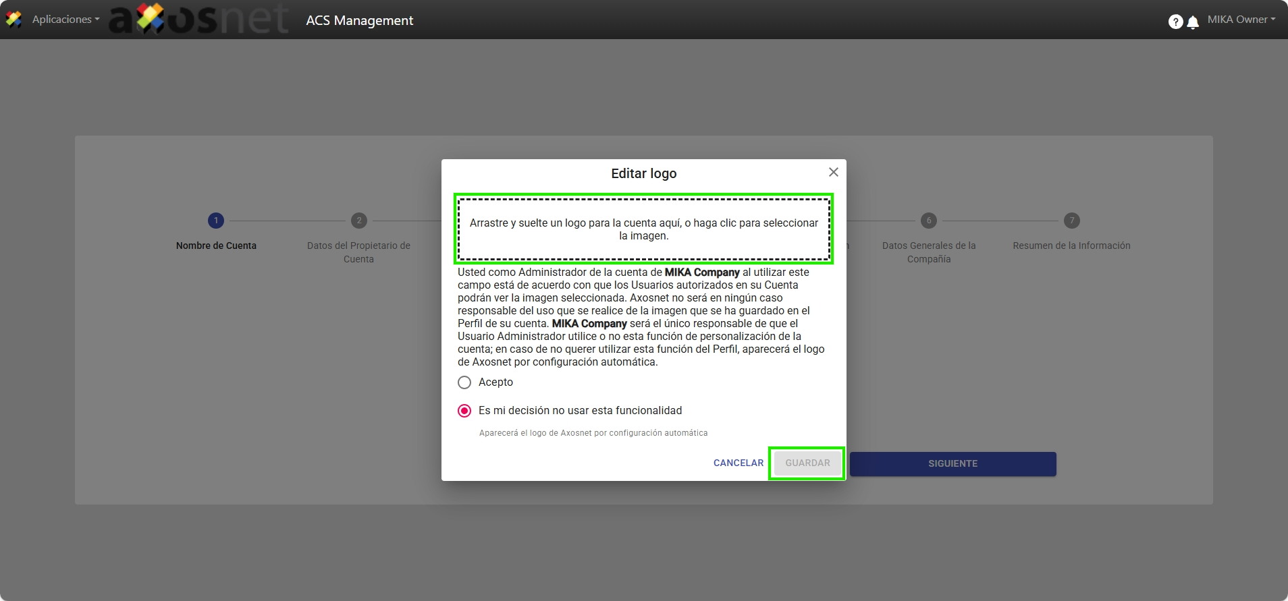Go to step 2 Datos del Propietario
Viewport: 1288px width, 601px height.
(359, 221)
